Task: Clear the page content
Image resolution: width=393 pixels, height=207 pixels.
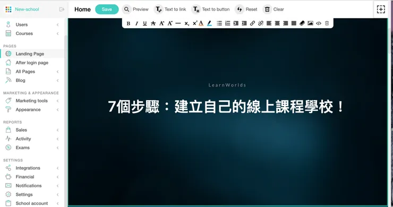Action: click(274, 9)
